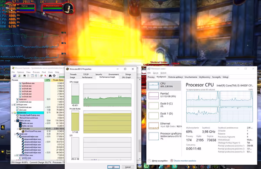The height and width of the screenshot is (169, 261).
Task: Click the Mniej szczegółów chevron in Task Manager
Action: click(x=149, y=161)
